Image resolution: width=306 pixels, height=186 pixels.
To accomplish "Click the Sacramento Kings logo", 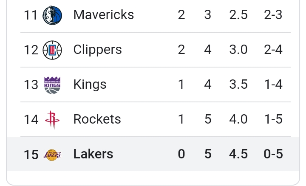I will (x=52, y=85).
